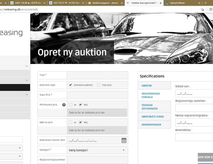The width and height of the screenshot is (213, 164).
Task: Select the TEKNISKE OPLYSNINGER tab
Action: [x=154, y=107]
